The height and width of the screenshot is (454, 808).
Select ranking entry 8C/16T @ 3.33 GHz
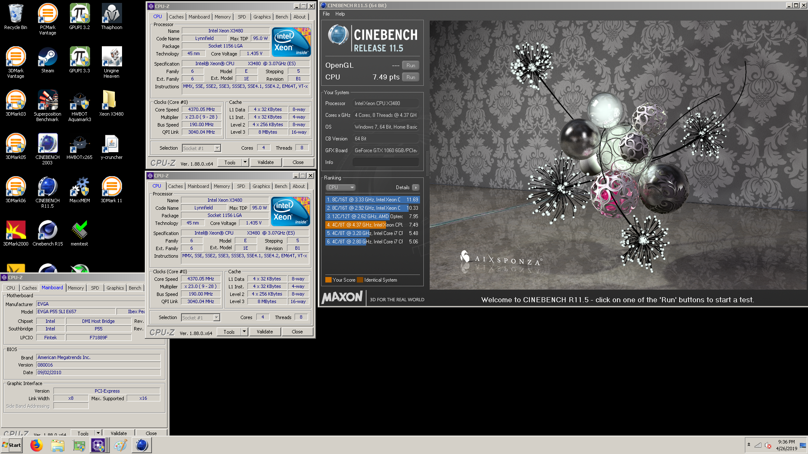[372, 200]
